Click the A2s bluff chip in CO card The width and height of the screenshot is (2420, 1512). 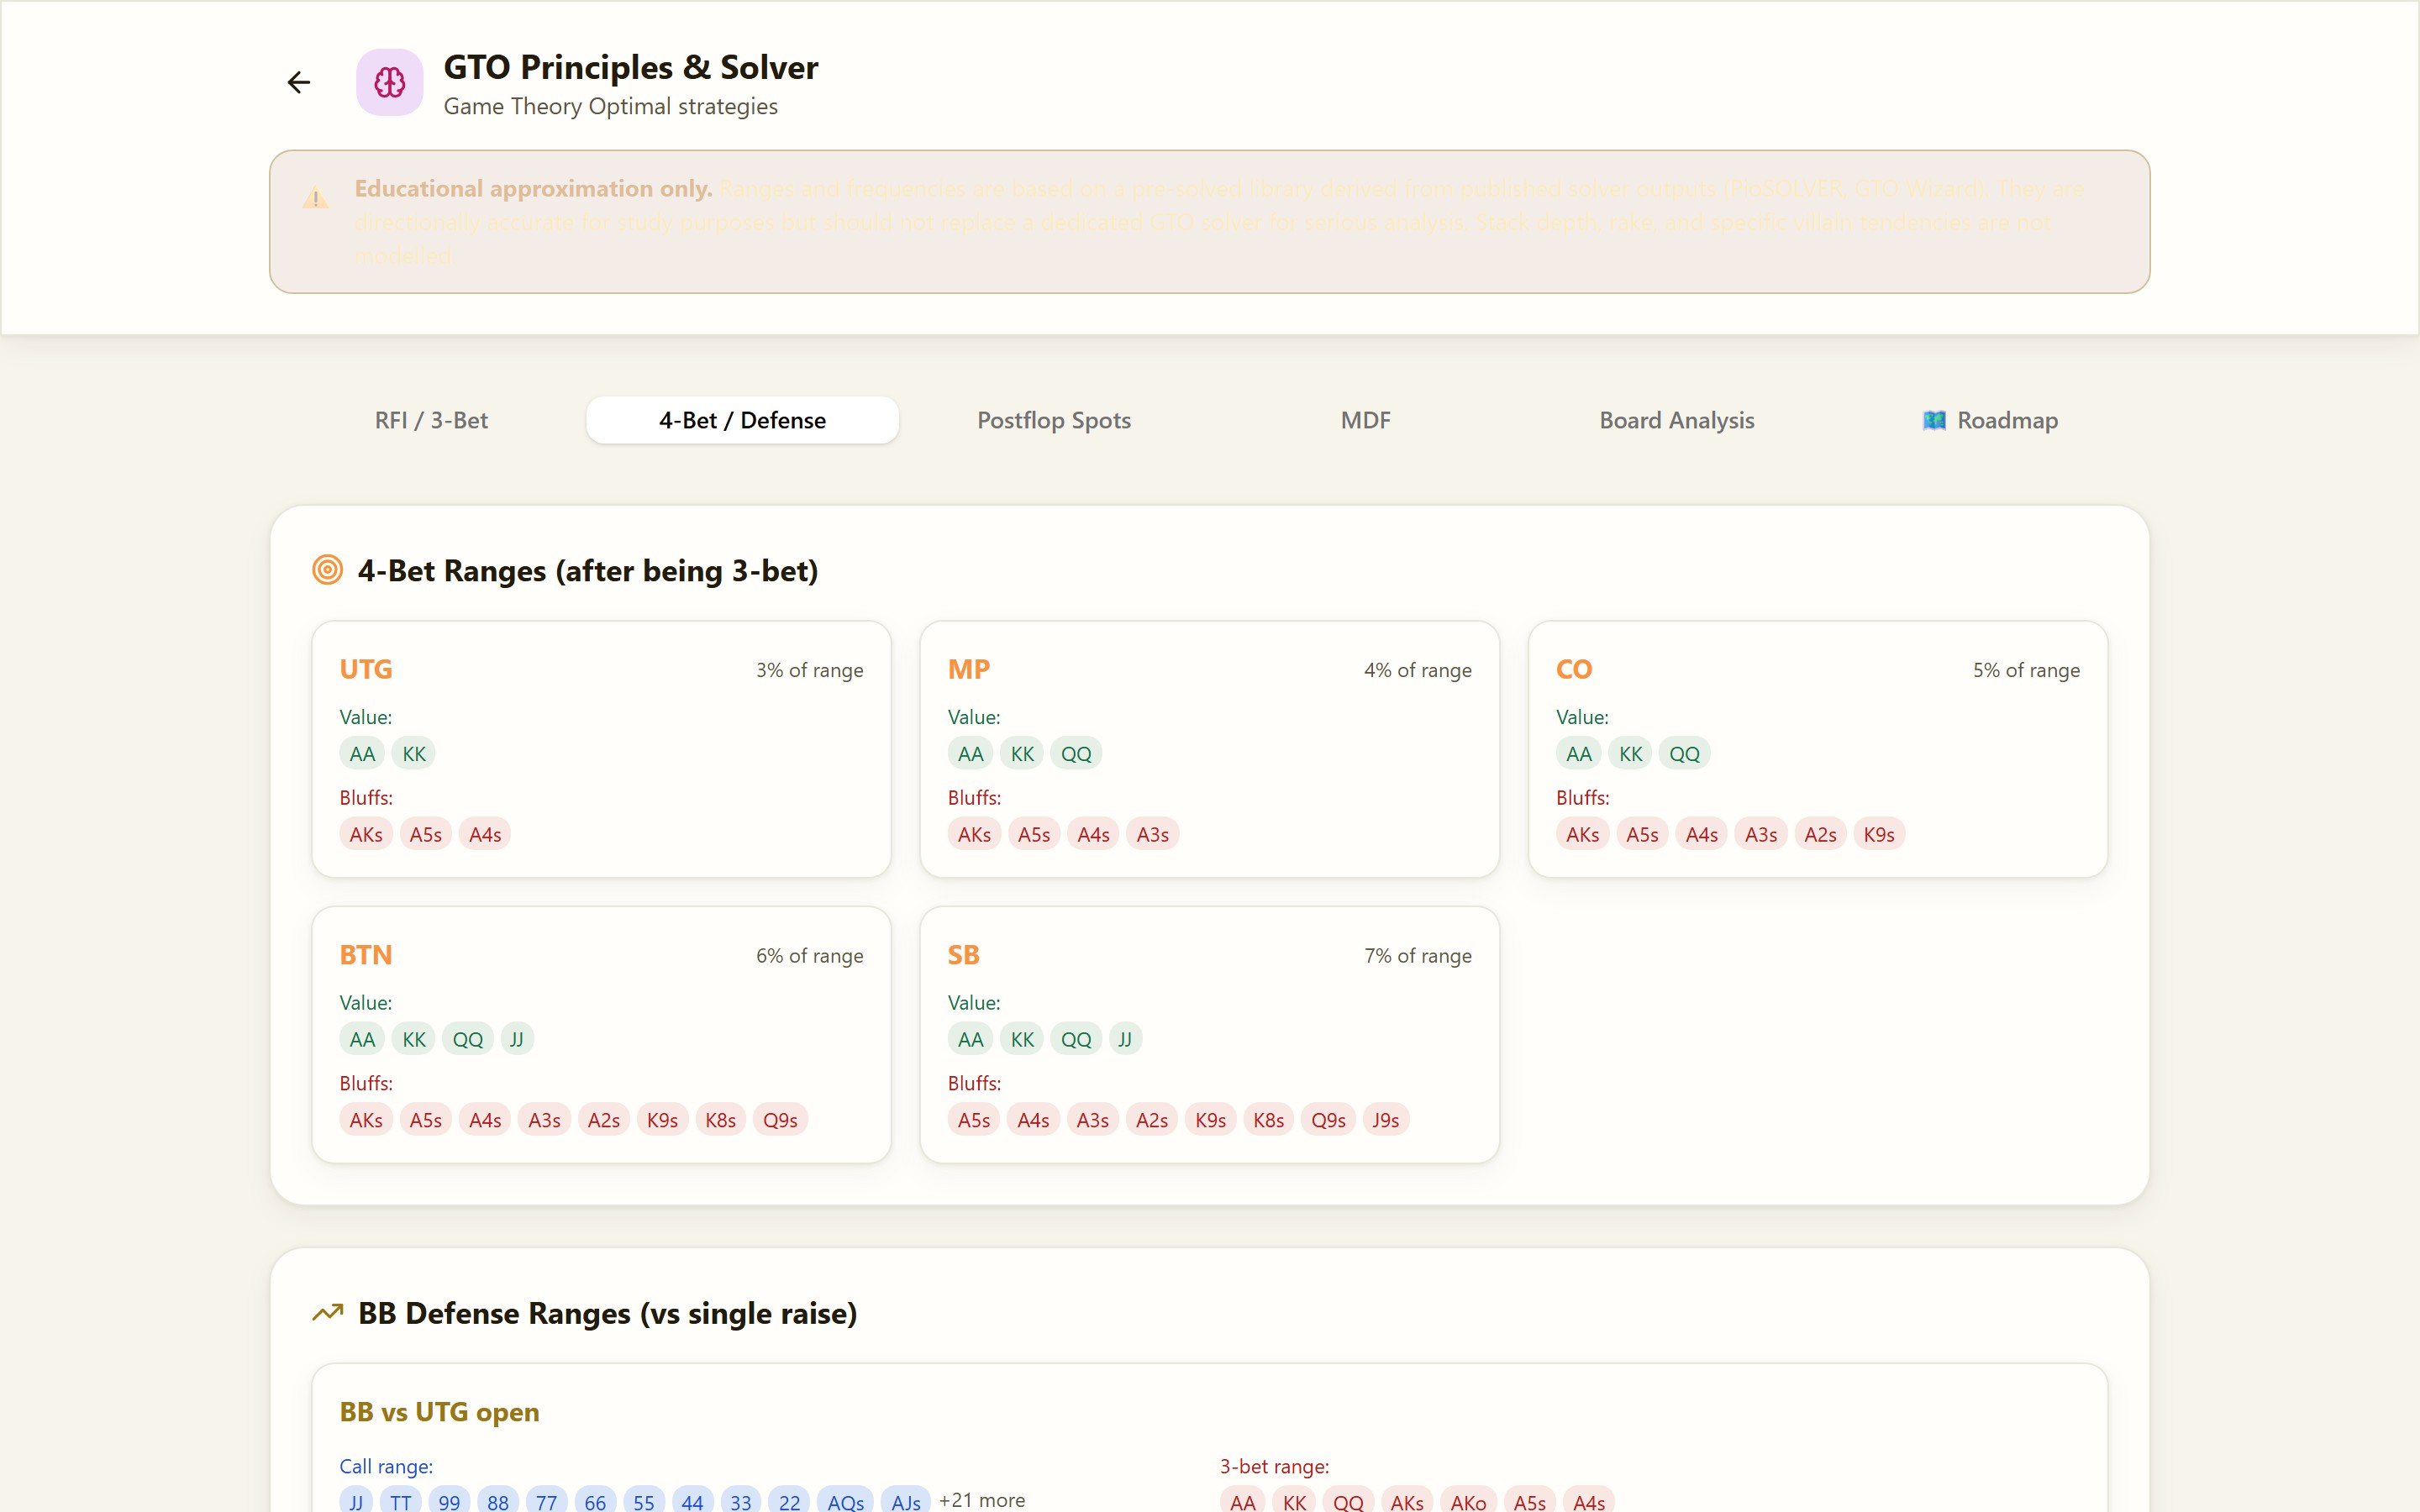[1820, 834]
